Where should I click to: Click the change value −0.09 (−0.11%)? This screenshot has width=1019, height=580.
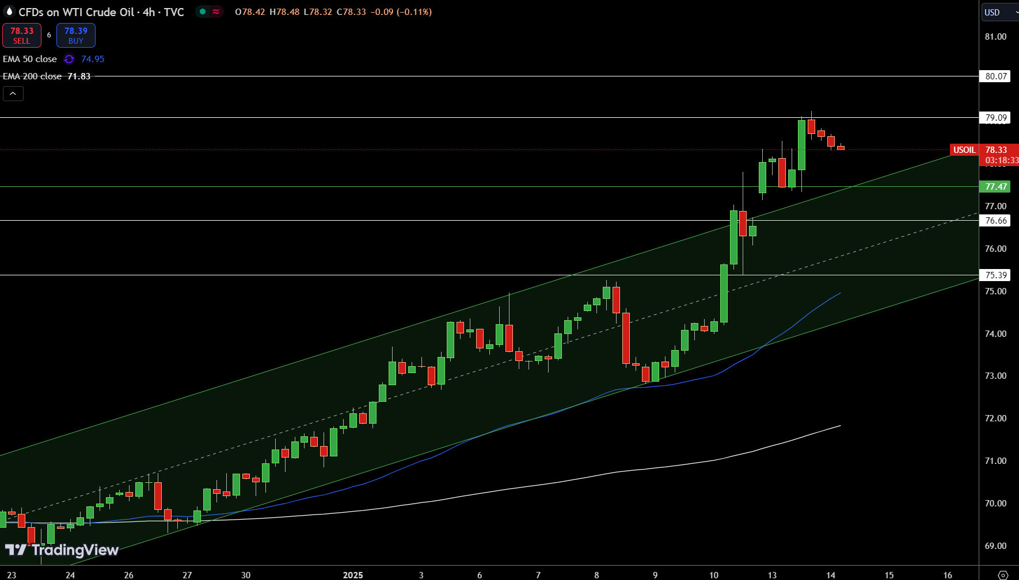(x=402, y=11)
